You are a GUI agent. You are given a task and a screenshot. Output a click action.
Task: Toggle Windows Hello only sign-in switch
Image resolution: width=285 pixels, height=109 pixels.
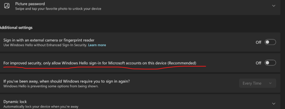[270, 63]
